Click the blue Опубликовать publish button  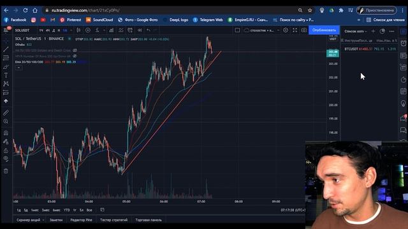[x=324, y=30]
